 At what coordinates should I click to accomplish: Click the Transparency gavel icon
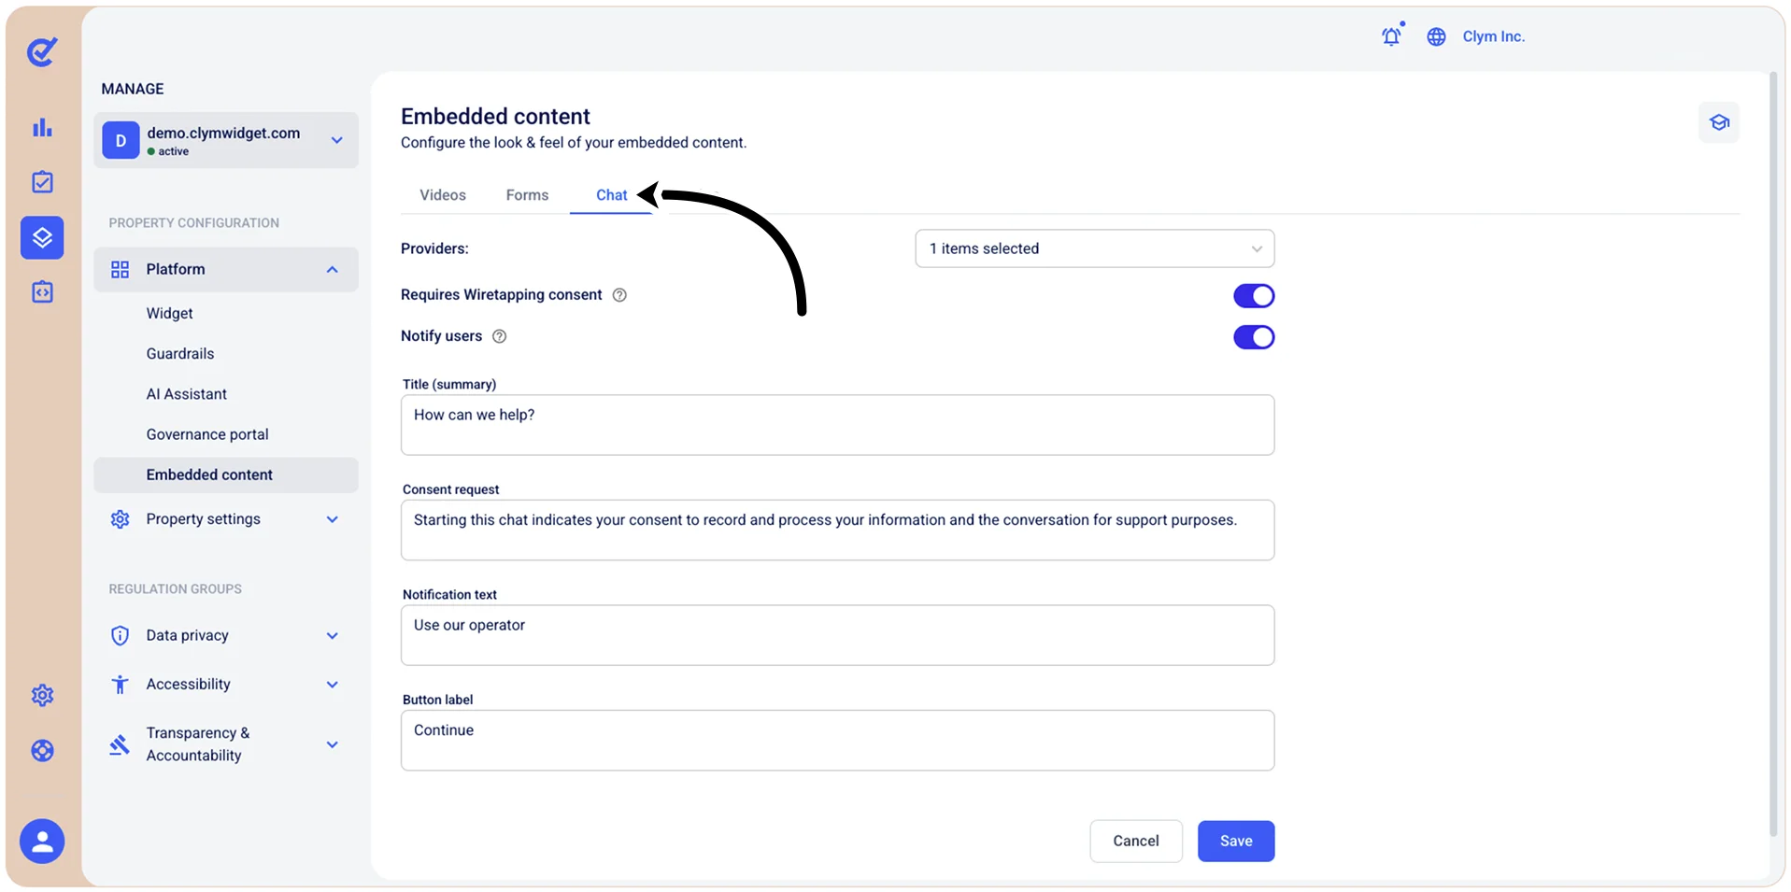pos(121,744)
